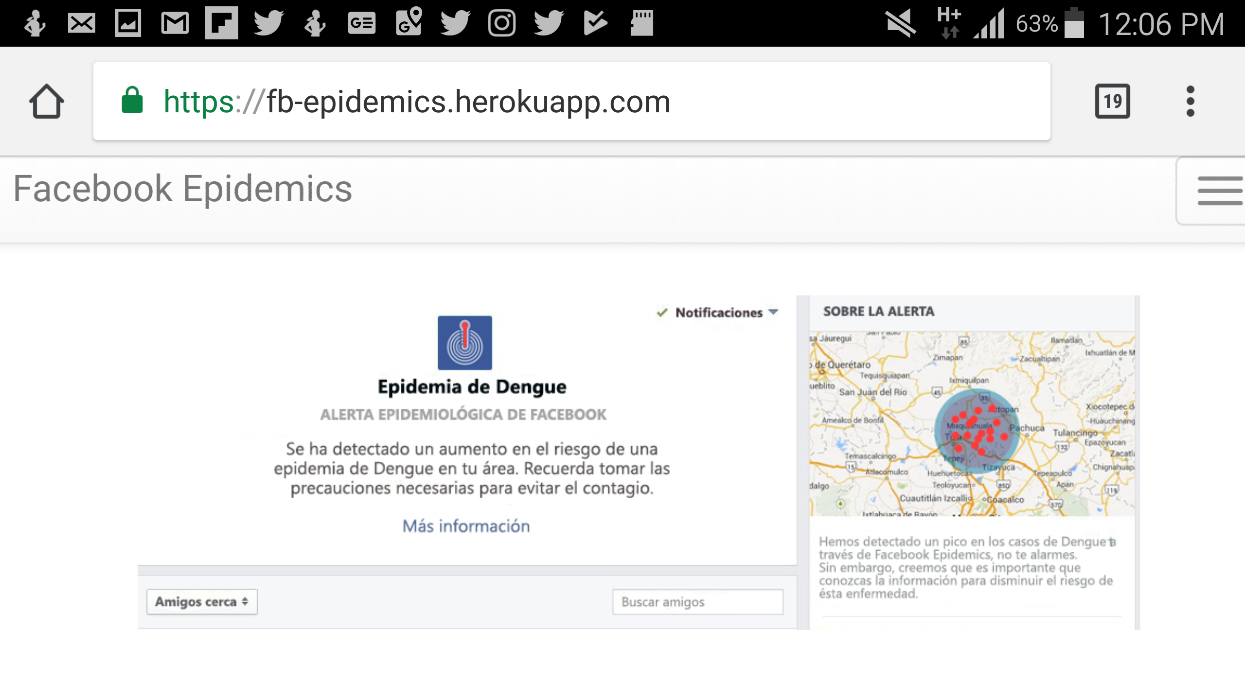Tap the URL address bar
The image size is (1245, 700).
click(x=571, y=102)
